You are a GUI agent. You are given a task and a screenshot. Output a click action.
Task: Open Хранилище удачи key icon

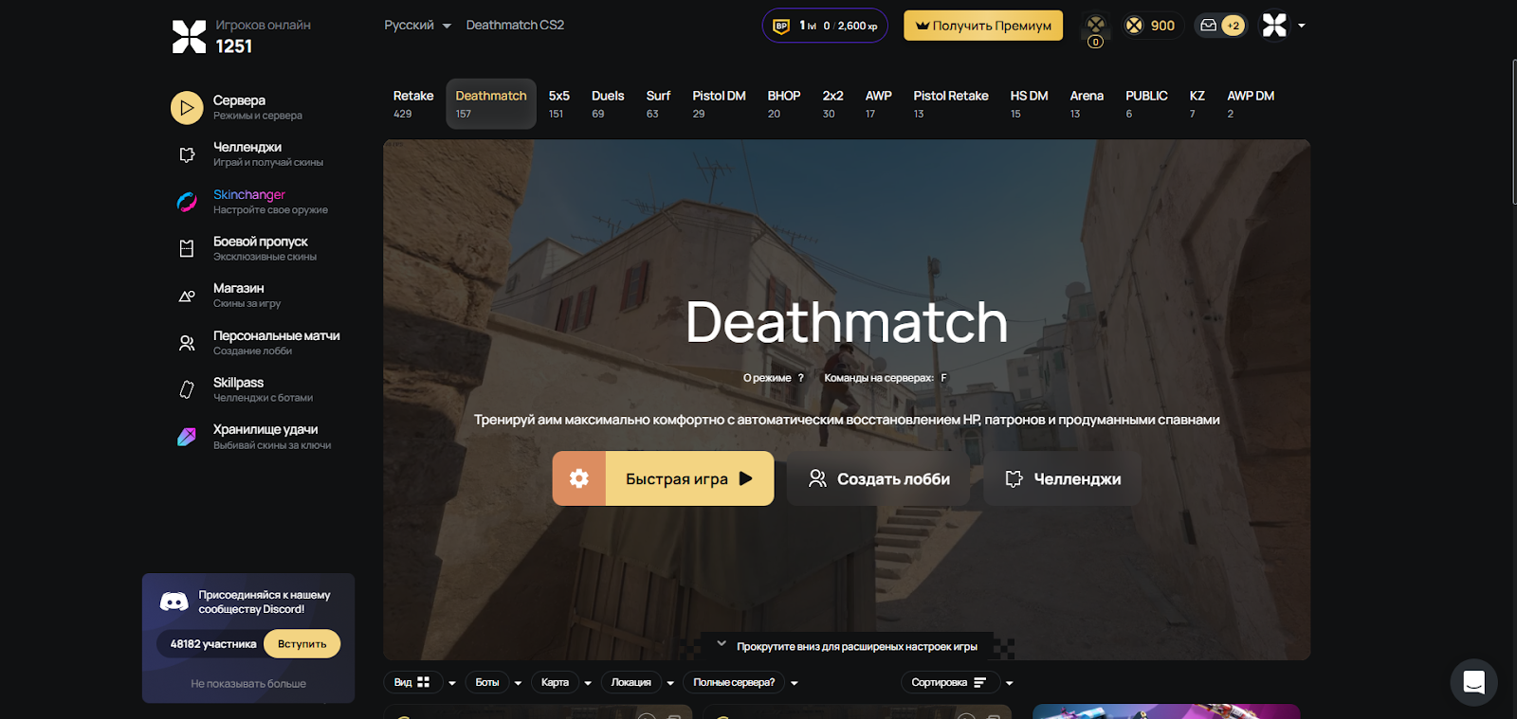187,437
